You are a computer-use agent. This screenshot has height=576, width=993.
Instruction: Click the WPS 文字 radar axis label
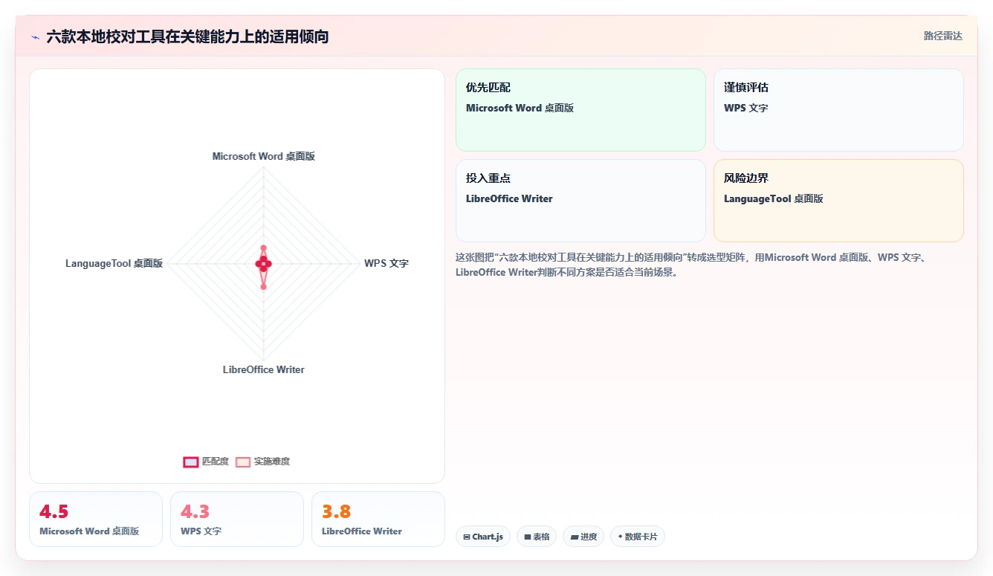pyautogui.click(x=386, y=263)
